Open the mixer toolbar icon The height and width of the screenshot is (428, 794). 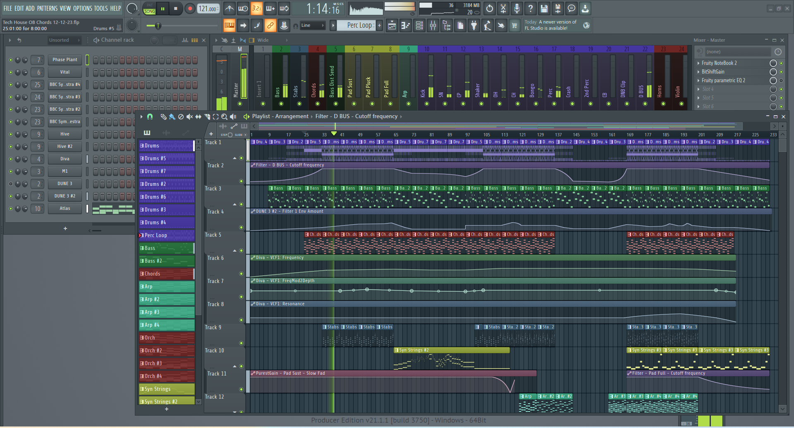(433, 26)
